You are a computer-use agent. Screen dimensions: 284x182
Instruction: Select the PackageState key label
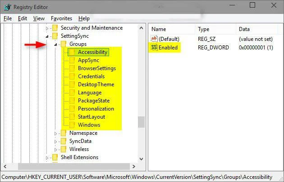coord(94,101)
